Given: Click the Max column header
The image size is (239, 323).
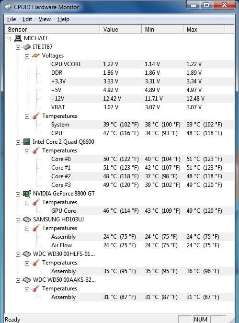Looking at the screenshot, I should tap(204, 29).
